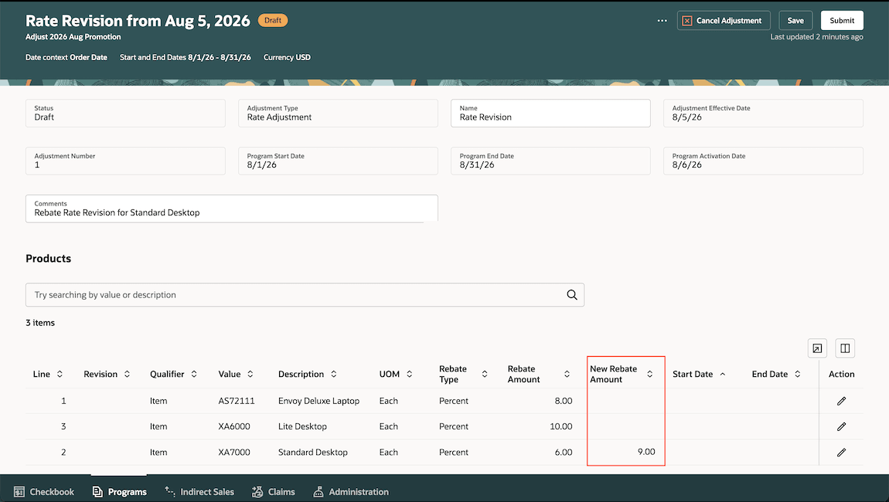Viewport: 889px width, 502px height.
Task: Click rebate amount 10.00
Action: click(561, 426)
